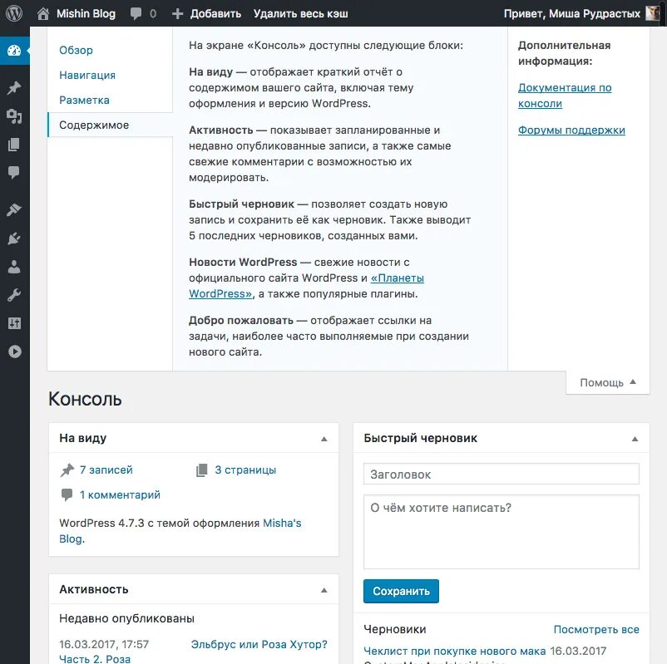Image resolution: width=667 pixels, height=664 pixels.
Task: Click the Черновики heading text
Action: 395,630
